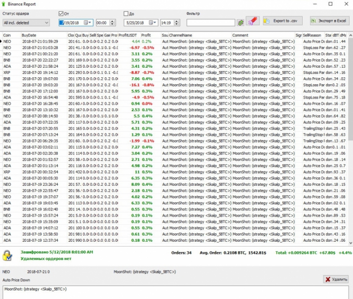Click the Export to .csv button
The image size is (353, 299).
tap(283, 21)
